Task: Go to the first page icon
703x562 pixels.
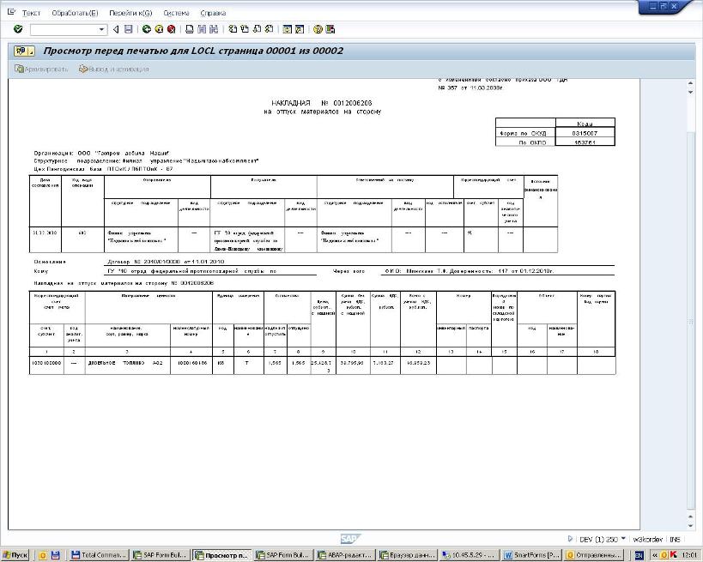Action: [233, 29]
